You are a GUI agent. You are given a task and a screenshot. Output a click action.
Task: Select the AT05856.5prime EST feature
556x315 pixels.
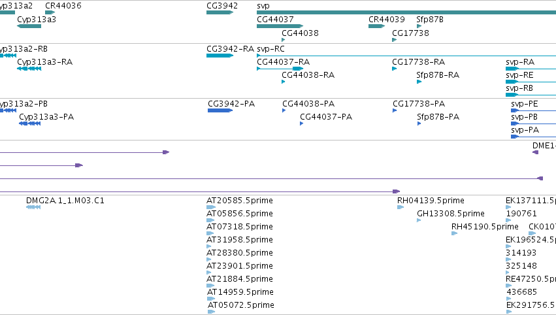(x=210, y=220)
